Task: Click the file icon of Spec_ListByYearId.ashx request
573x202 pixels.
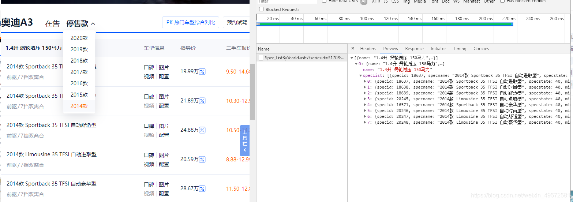Action: (261, 58)
